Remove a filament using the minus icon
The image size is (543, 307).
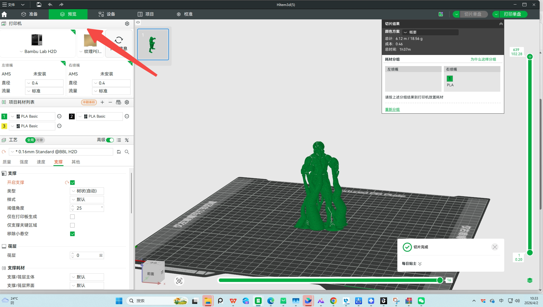click(110, 102)
